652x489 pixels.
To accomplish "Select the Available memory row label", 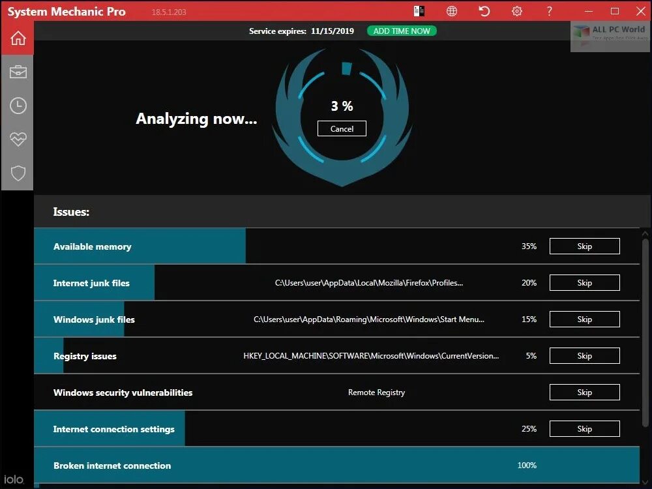I will tap(93, 246).
